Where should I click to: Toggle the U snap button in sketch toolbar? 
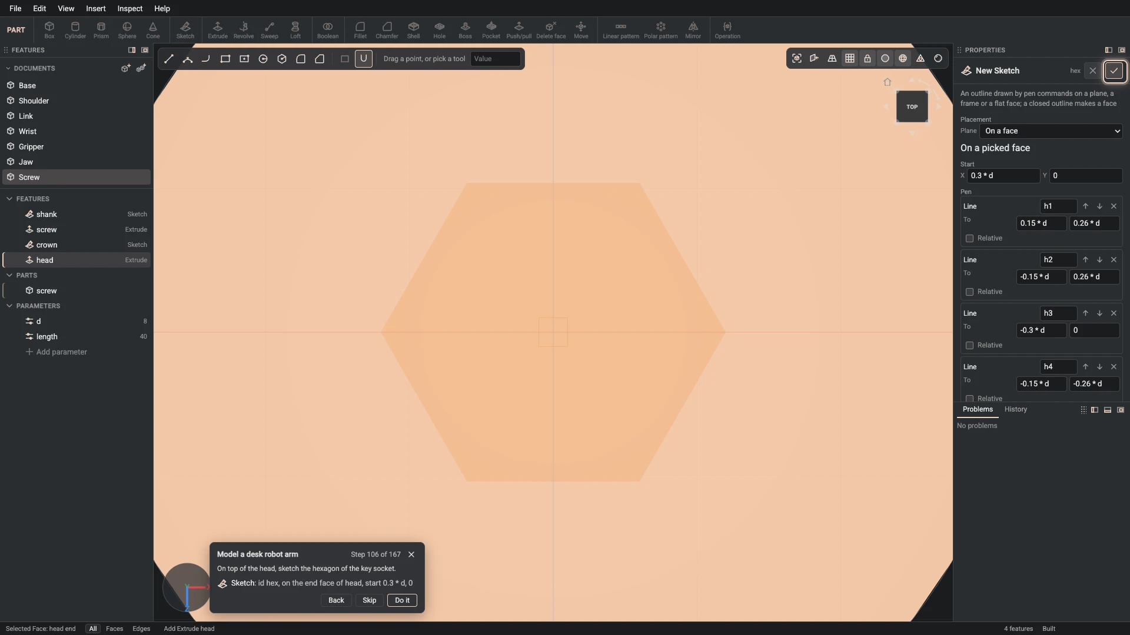coord(364,59)
